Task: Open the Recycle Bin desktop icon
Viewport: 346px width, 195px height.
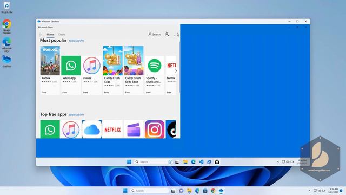Action: (x=7, y=7)
